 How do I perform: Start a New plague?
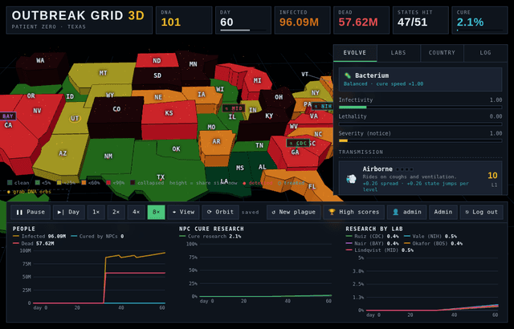[x=293, y=212]
